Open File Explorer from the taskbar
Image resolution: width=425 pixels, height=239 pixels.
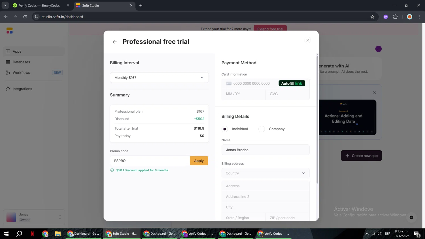58,234
